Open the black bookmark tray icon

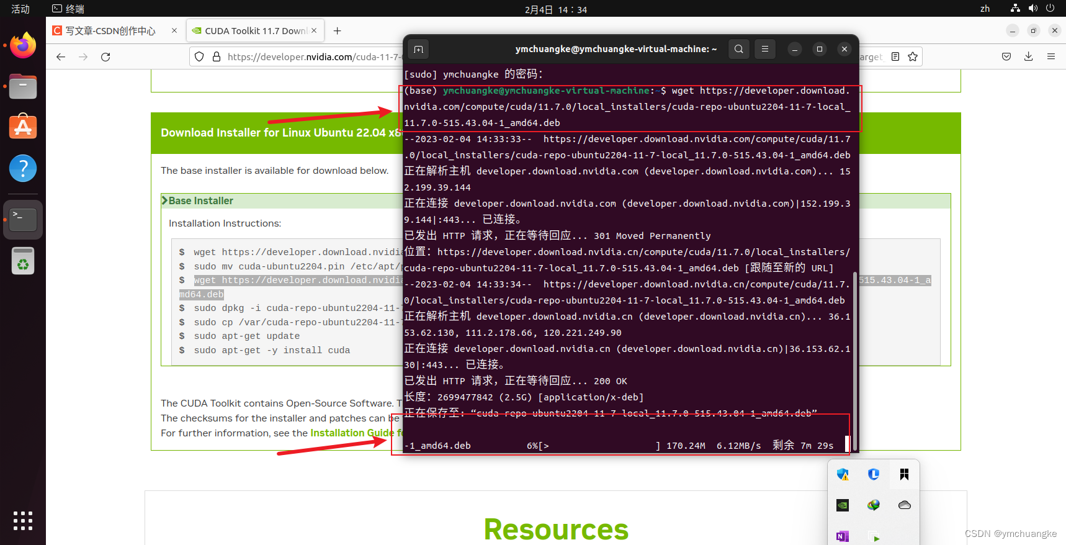904,474
